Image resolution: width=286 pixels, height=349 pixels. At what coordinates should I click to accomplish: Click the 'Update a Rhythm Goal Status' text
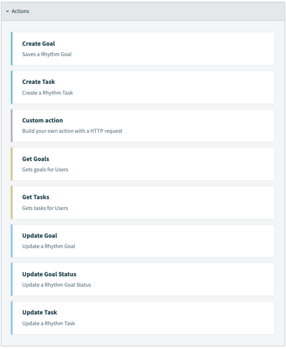coord(57,285)
